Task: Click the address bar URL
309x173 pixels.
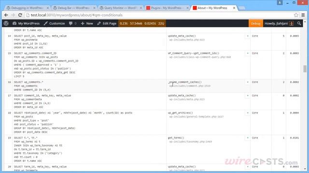Action: pyautogui.click(x=76, y=15)
